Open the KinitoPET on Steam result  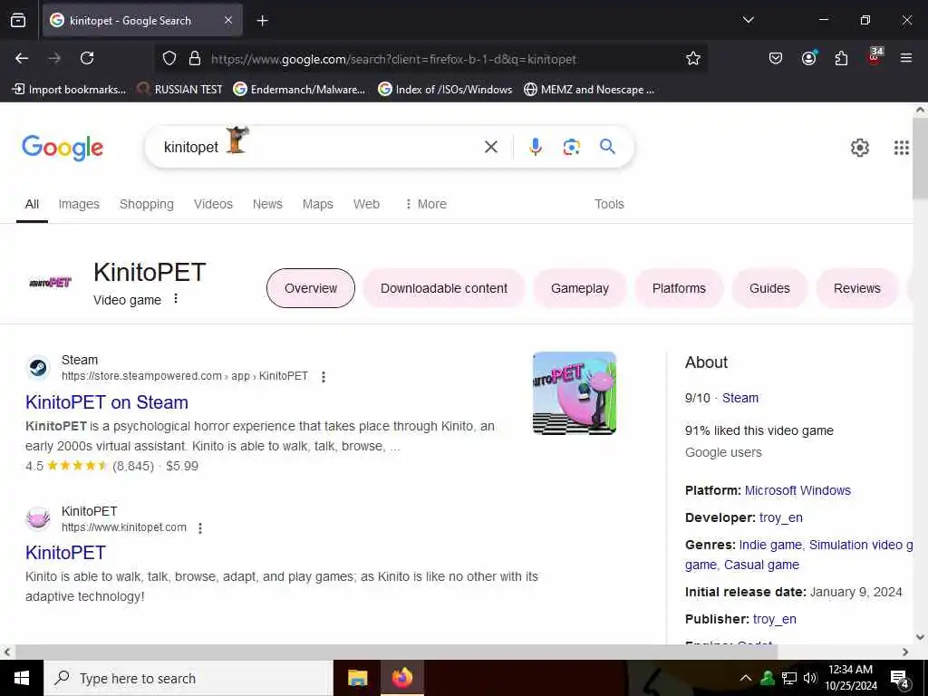click(107, 402)
